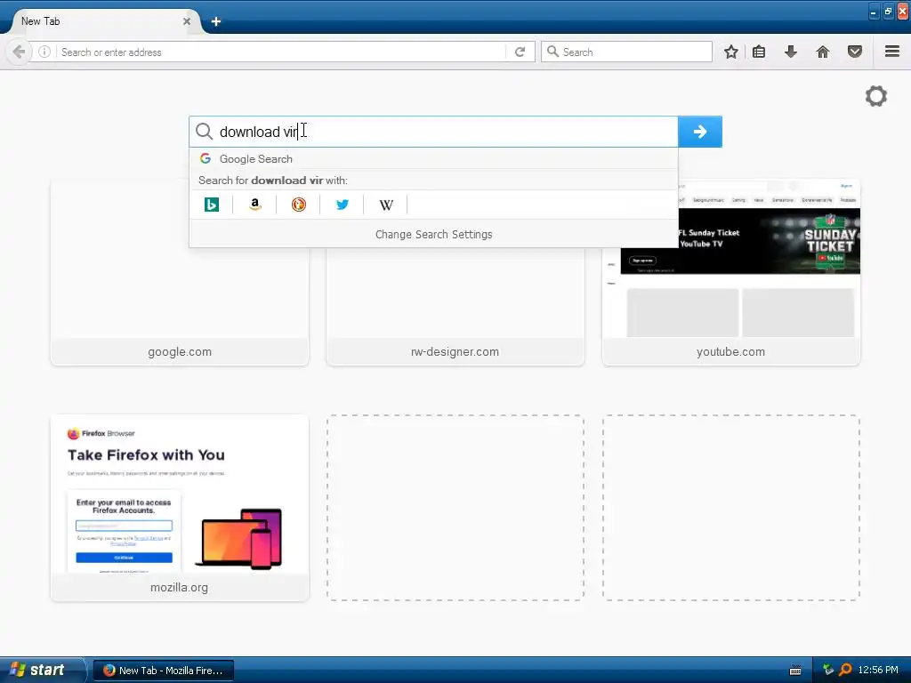
Task: Click the toolbar Search box
Action: [x=626, y=52]
